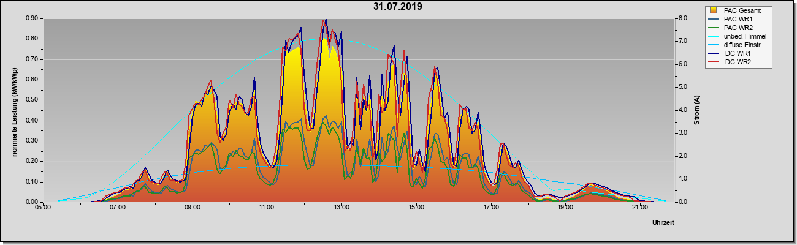Click the Strom (A) axis label

[696, 110]
